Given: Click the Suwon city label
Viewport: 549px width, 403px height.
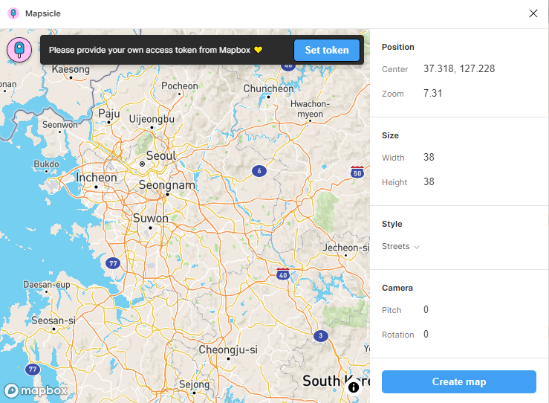Looking at the screenshot, I should click(151, 218).
